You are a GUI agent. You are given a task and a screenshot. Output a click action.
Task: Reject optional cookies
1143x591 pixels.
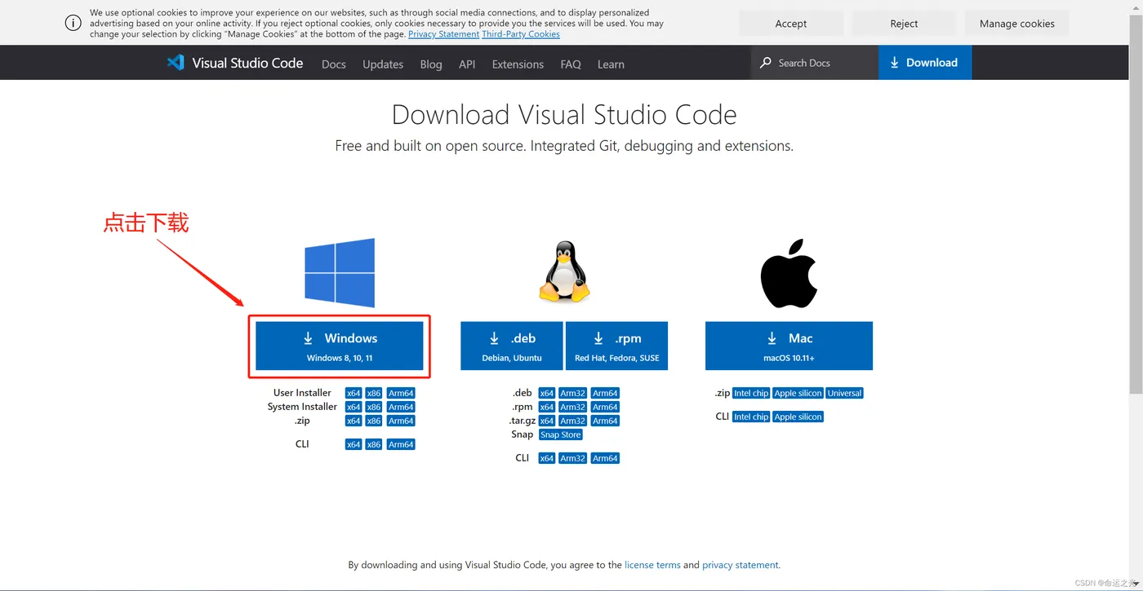(x=904, y=24)
